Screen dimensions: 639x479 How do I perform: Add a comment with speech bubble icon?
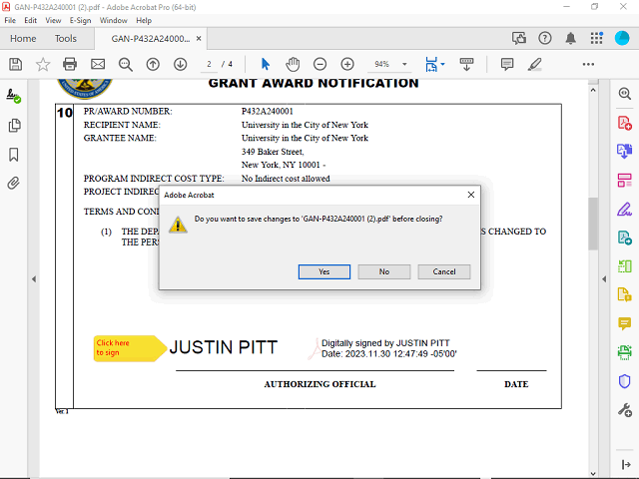click(507, 64)
